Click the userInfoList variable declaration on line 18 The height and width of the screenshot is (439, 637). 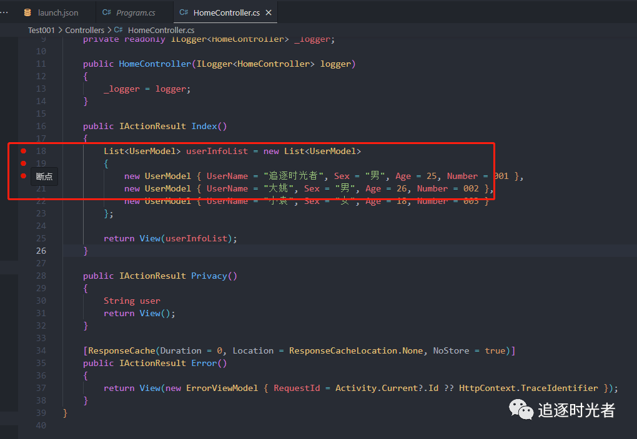tap(217, 152)
